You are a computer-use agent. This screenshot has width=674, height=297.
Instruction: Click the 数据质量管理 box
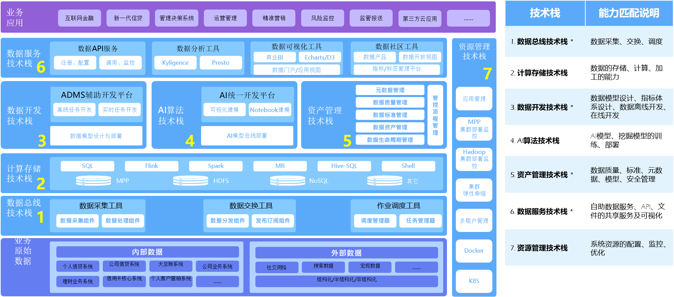tap(390, 102)
